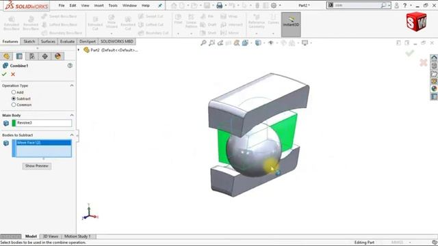This screenshot has width=438, height=246.
Task: Collapse the Bodies to Subtract section
Action: pyautogui.click(x=72, y=135)
